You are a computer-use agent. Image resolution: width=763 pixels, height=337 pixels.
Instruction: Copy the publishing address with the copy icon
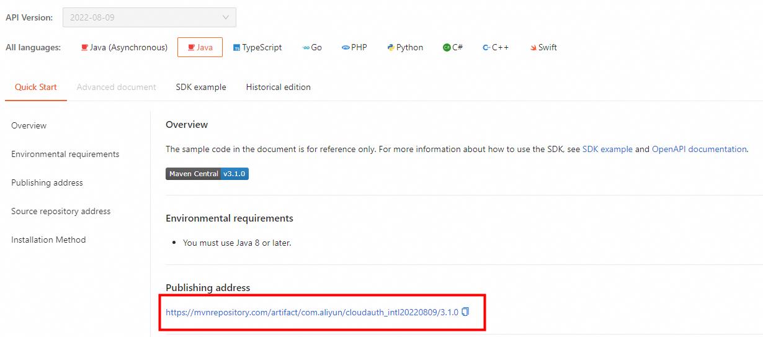pos(465,312)
